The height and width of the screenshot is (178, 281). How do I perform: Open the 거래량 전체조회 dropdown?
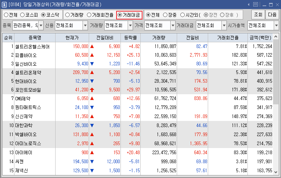(x=131, y=26)
